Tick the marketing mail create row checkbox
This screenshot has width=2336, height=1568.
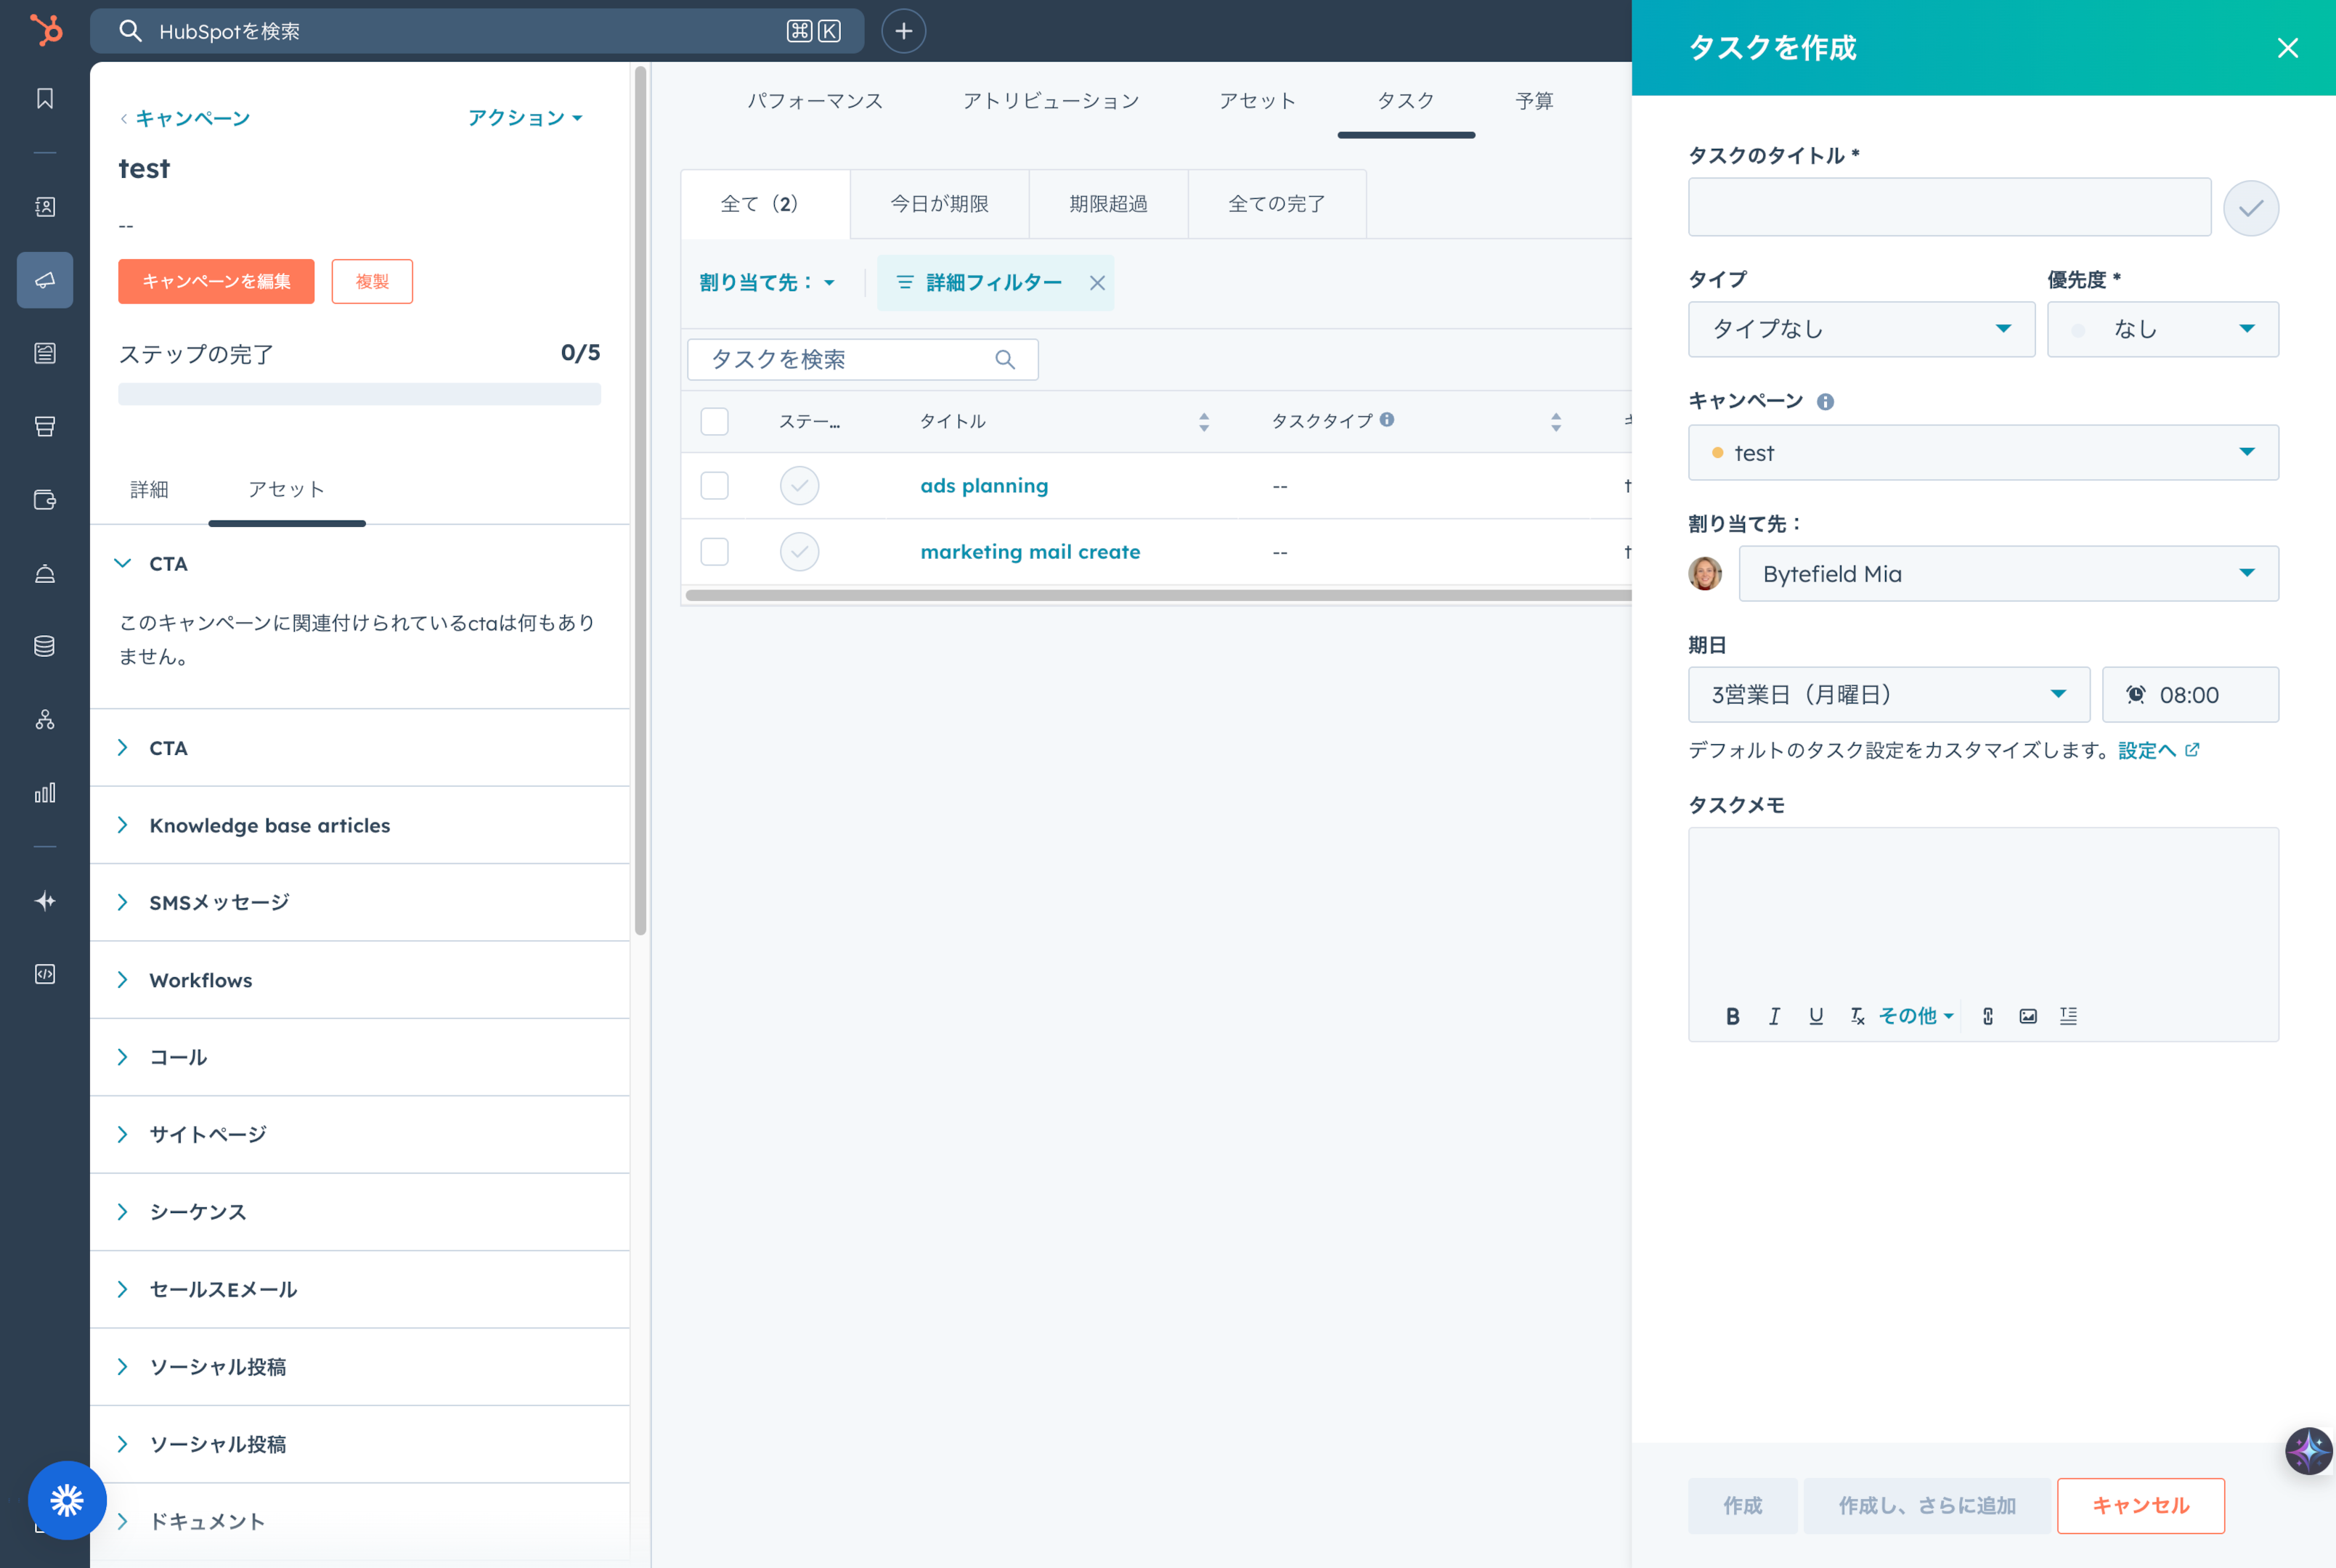click(x=714, y=552)
